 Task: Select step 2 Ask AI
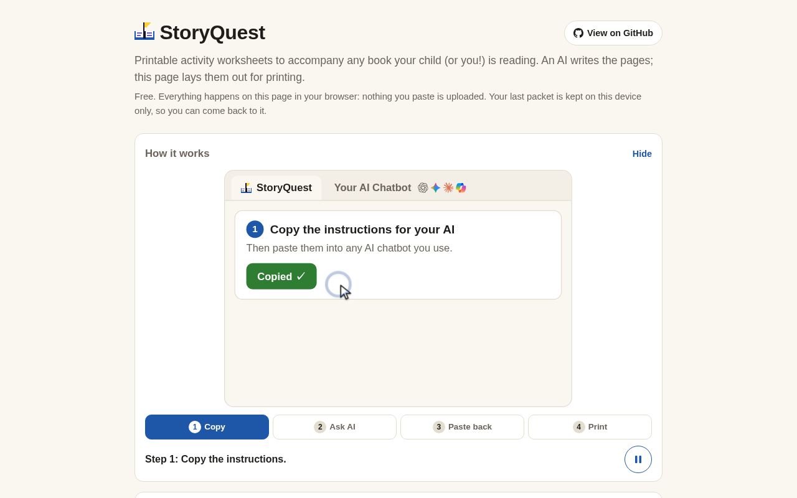pyautogui.click(x=334, y=427)
